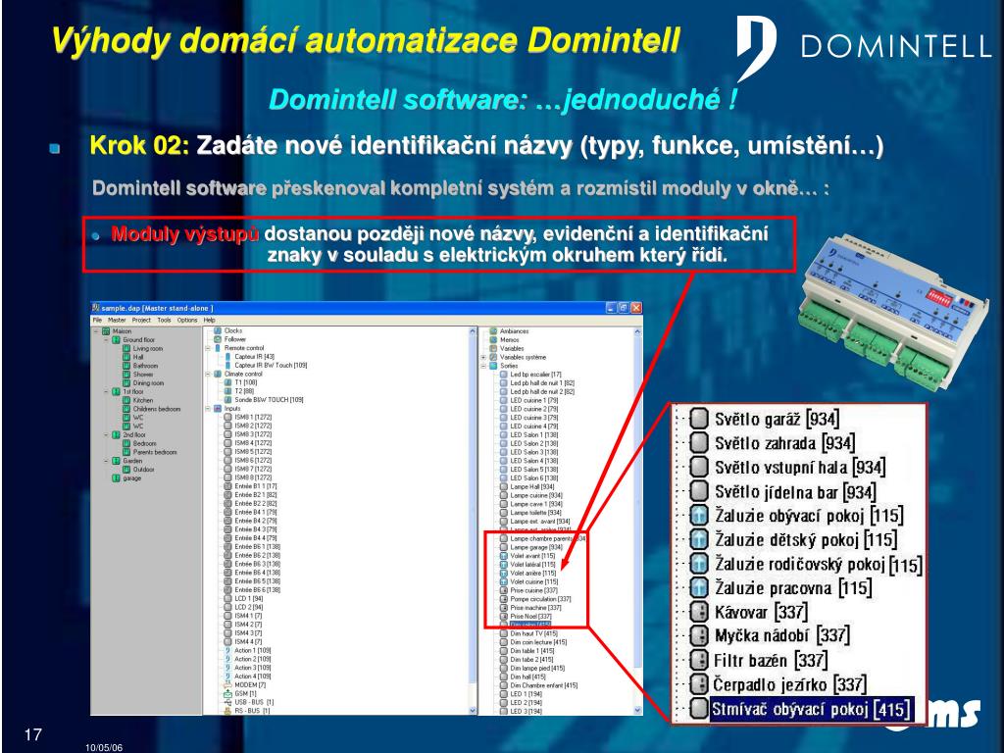Click the Variables icon in the right panel
This screenshot has width=1004, height=753.
494,348
